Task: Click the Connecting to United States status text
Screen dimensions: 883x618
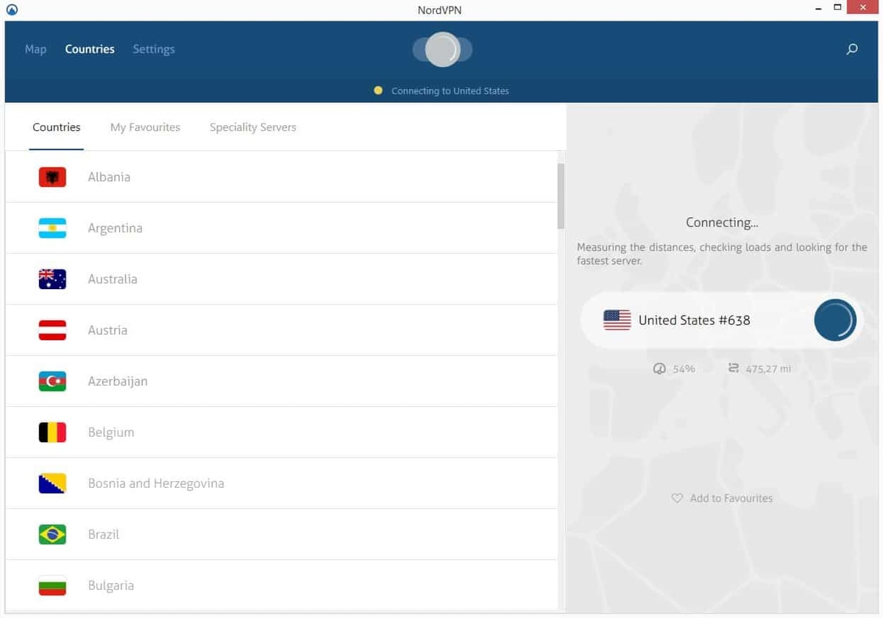Action: tap(450, 90)
